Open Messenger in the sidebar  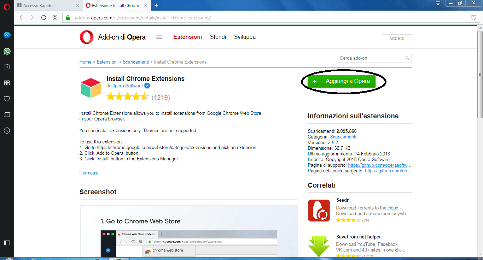click(7, 35)
